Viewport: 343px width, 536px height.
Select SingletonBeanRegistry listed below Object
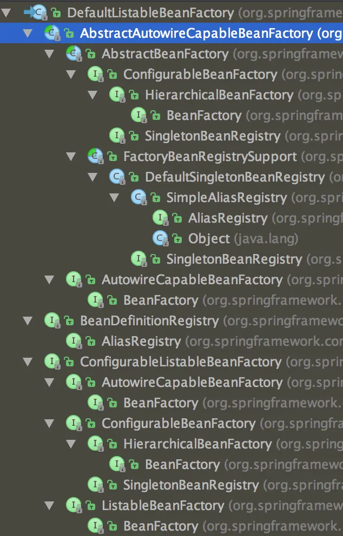[x=234, y=259]
